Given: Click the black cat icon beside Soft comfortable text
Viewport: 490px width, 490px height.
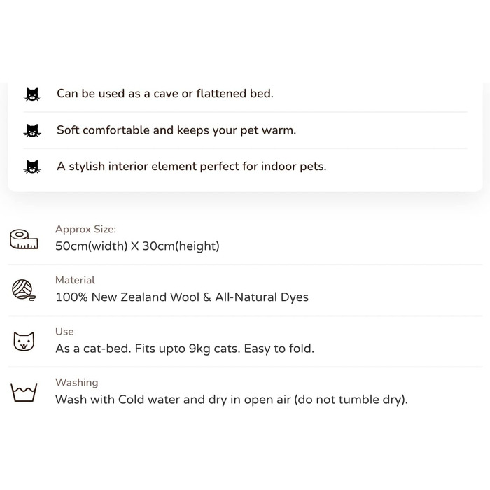Looking at the screenshot, I should pyautogui.click(x=32, y=131).
